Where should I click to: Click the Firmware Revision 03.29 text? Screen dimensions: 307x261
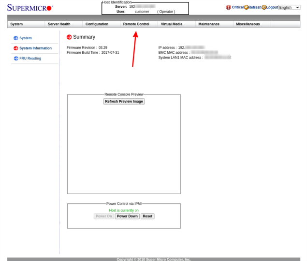point(87,47)
